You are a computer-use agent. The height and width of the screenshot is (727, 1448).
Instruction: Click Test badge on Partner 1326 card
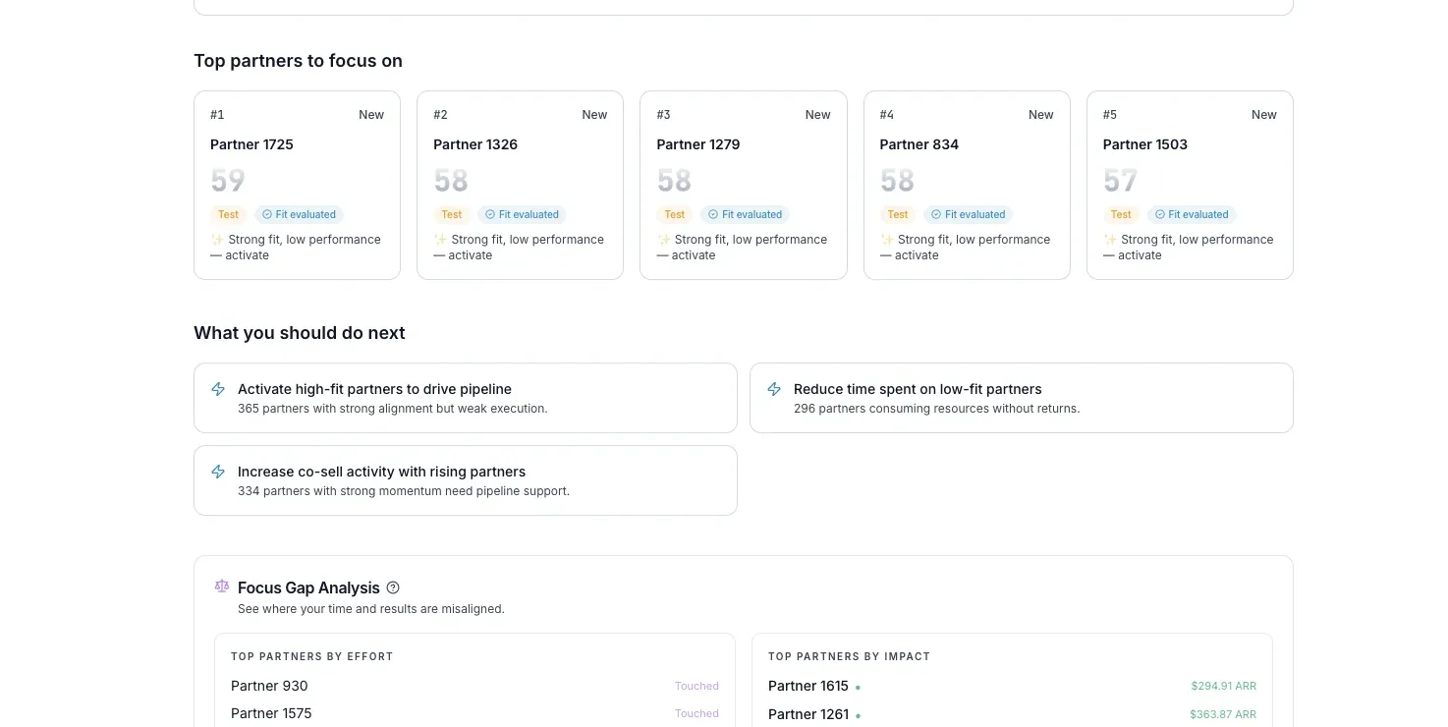pyautogui.click(x=451, y=214)
